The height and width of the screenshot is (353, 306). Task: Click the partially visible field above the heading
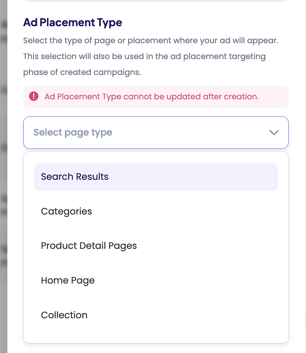coord(156,1)
